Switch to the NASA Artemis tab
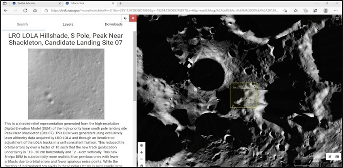343x168 pixels. (36, 3)
